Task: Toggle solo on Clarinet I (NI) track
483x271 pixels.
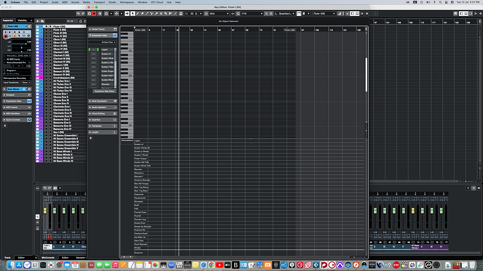Action: point(50,52)
